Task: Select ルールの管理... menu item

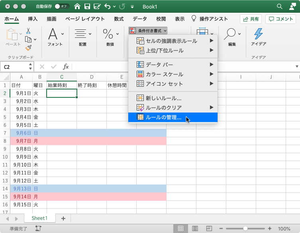Action: pos(173,117)
